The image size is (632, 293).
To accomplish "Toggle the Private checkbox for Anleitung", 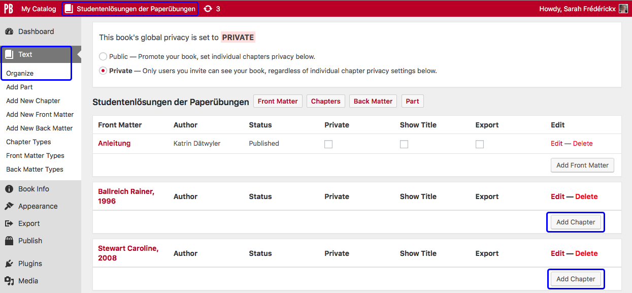I will (328, 144).
